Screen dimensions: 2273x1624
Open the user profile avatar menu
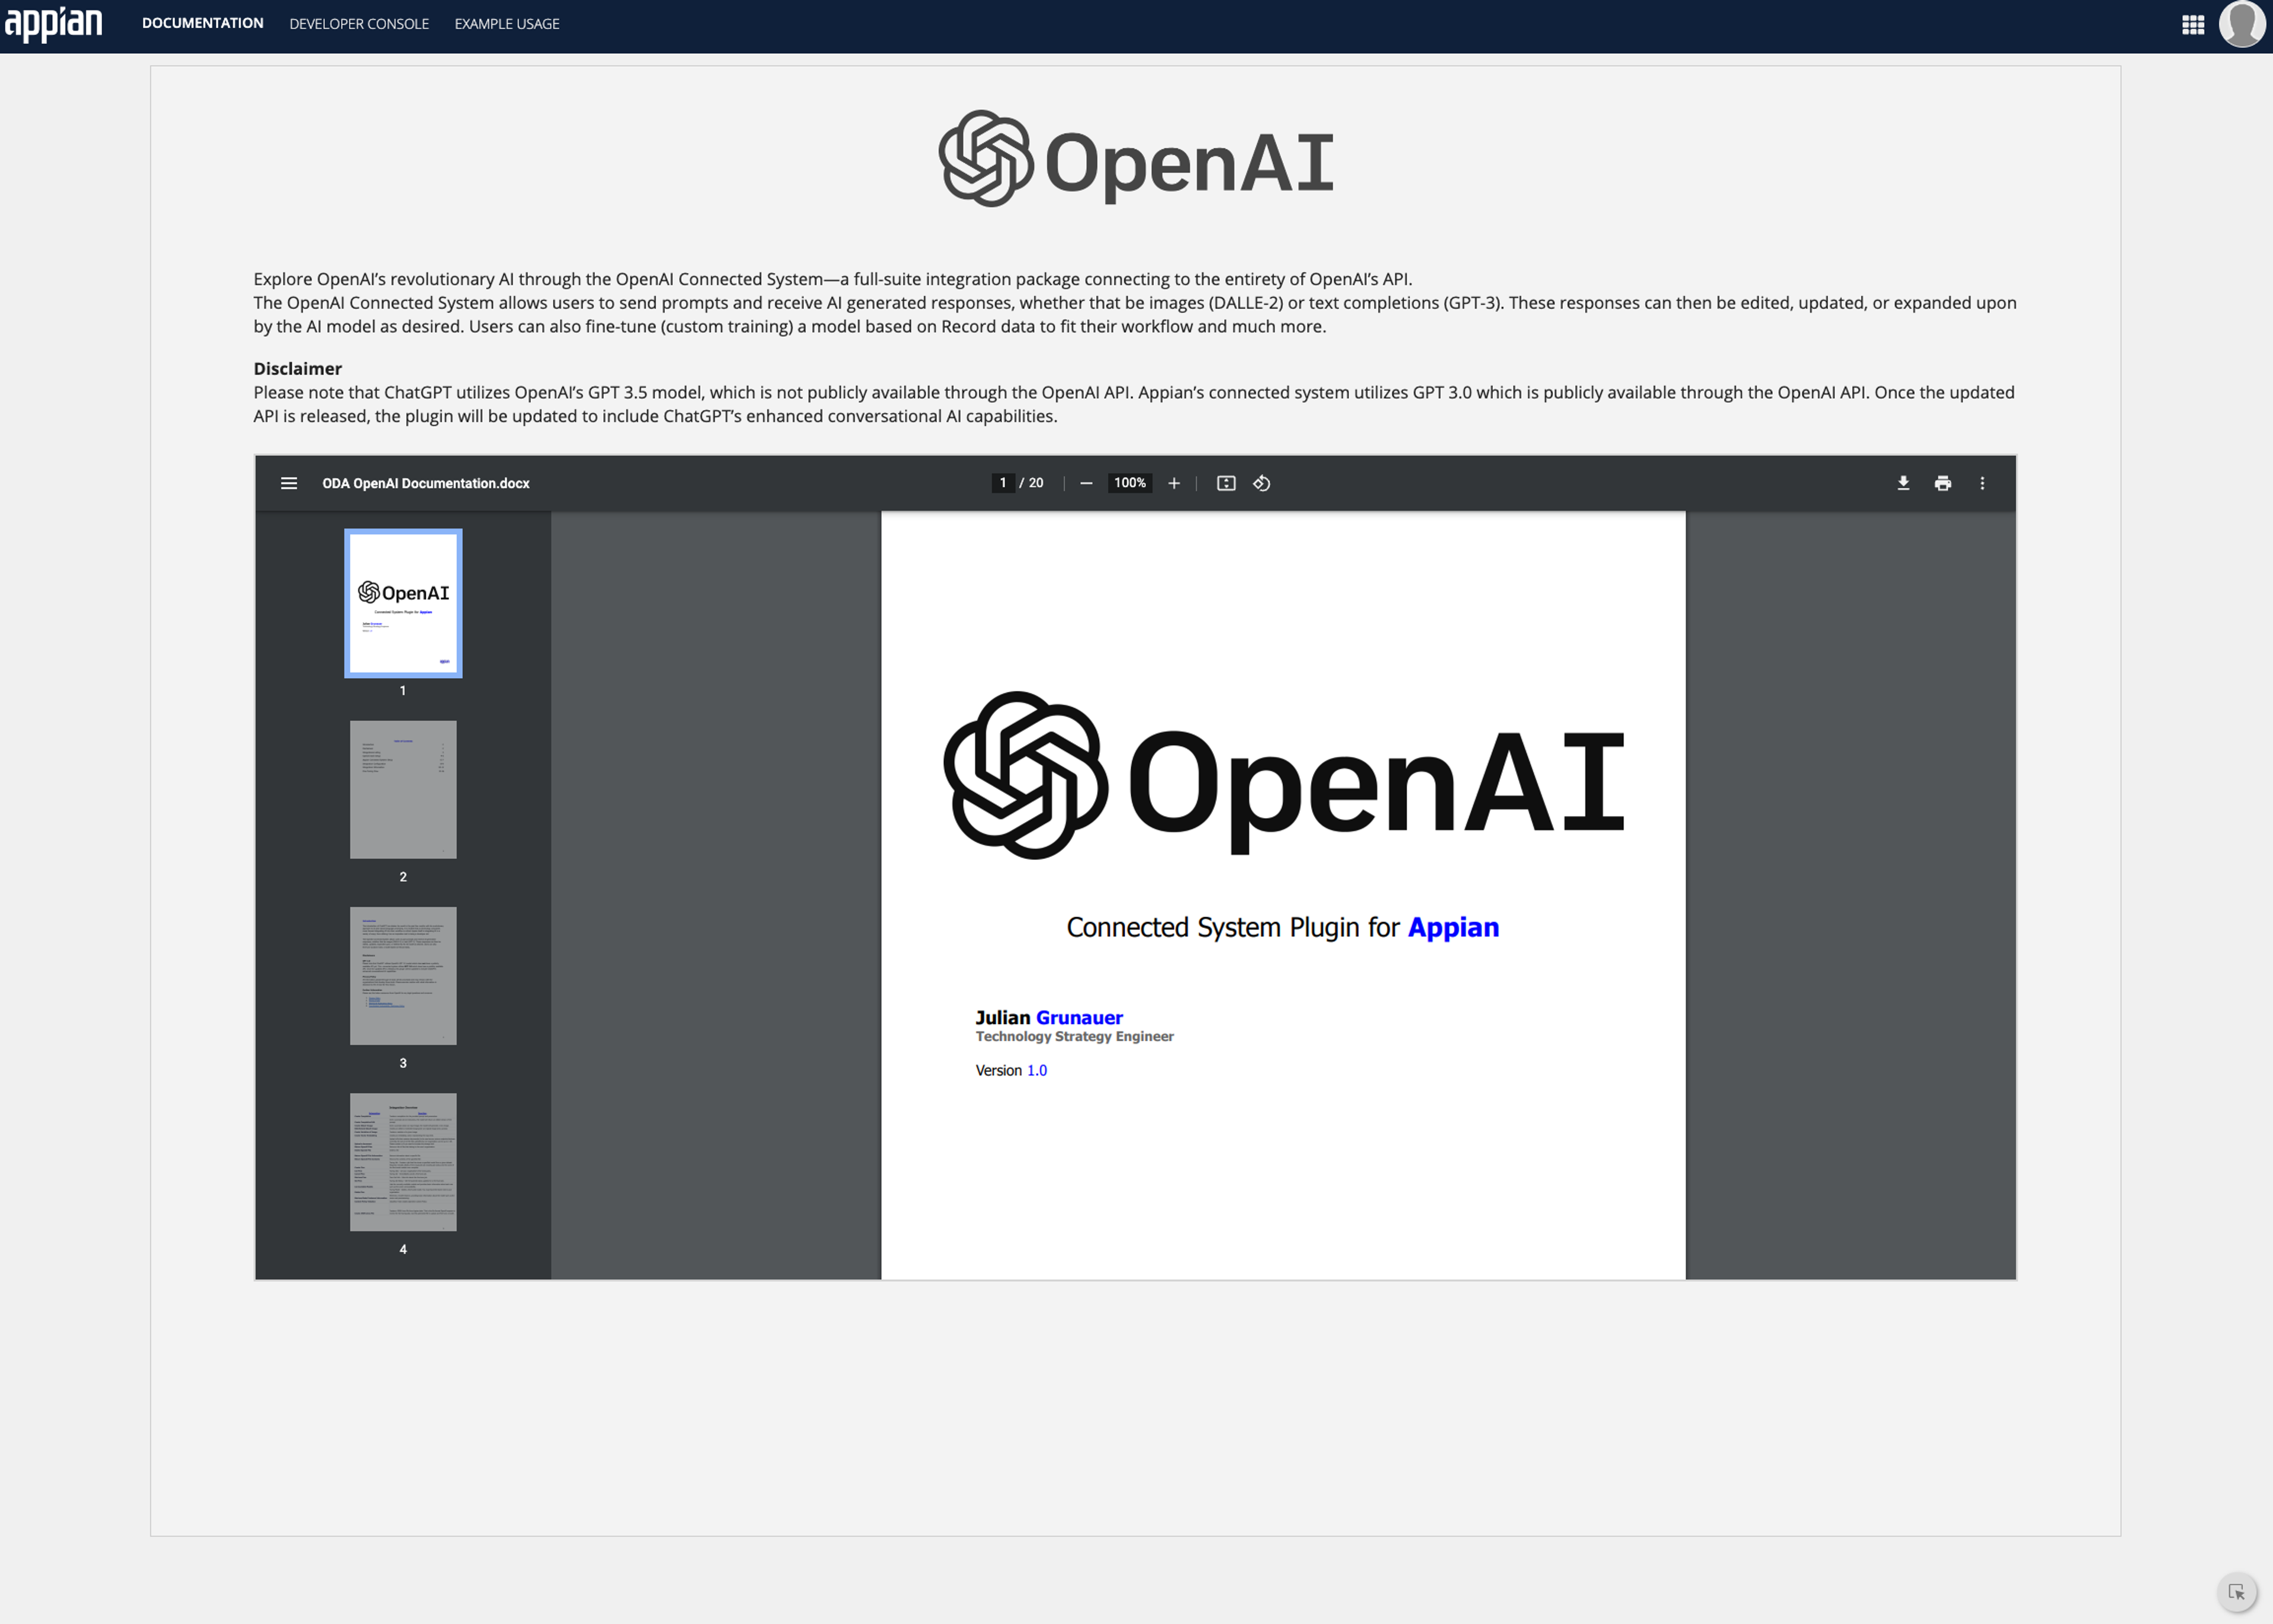[2242, 23]
